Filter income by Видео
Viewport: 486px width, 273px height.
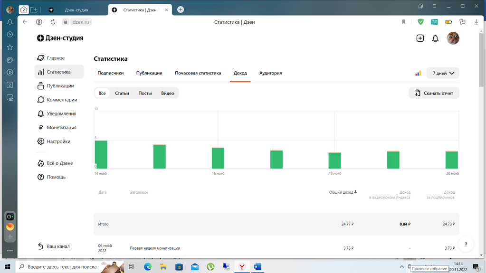pyautogui.click(x=167, y=93)
